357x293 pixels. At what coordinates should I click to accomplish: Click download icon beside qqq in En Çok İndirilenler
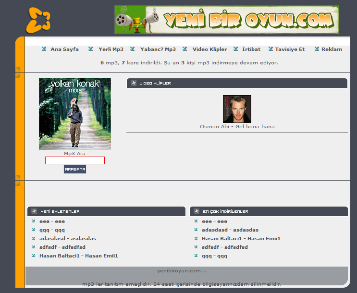click(196, 256)
